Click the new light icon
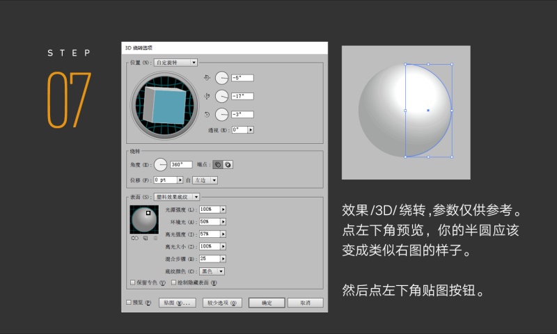Image resolution: width=557 pixels, height=334 pixels. coord(146,238)
